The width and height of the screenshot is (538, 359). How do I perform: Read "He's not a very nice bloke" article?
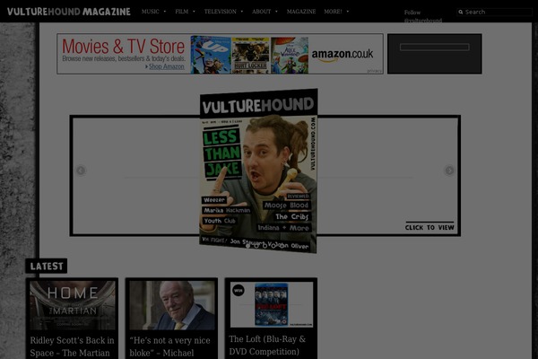[169, 347]
